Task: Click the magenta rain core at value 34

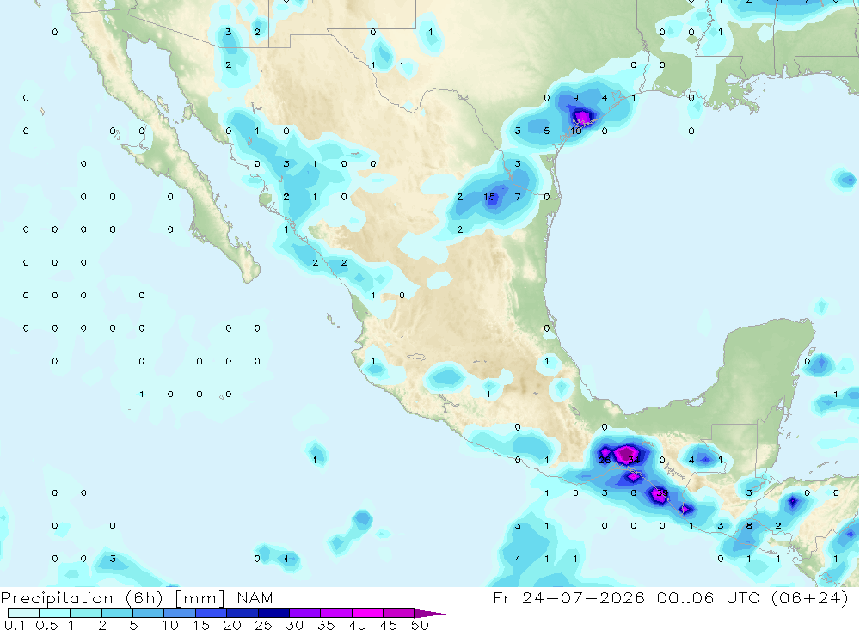Action: pyautogui.click(x=624, y=455)
